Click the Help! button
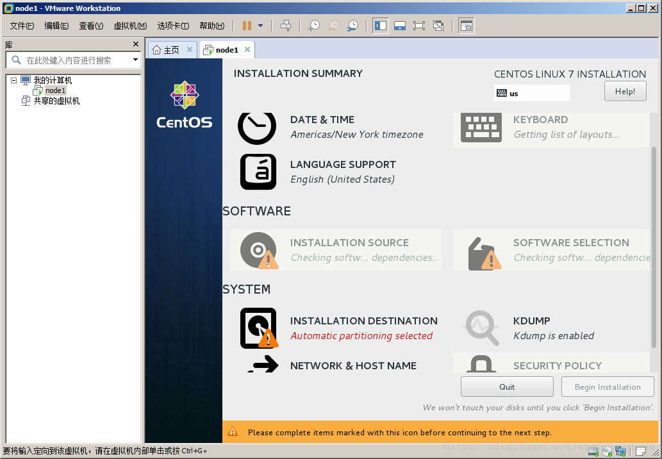662x459 pixels. 625,91
